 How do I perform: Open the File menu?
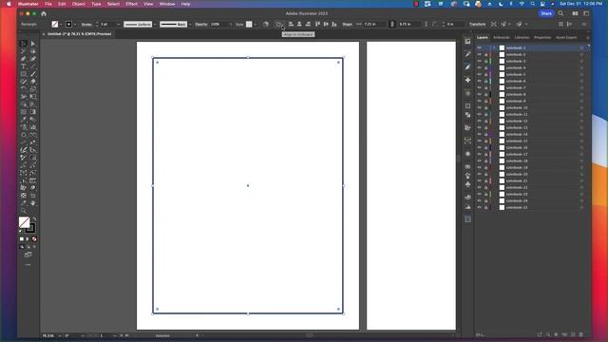(48, 4)
